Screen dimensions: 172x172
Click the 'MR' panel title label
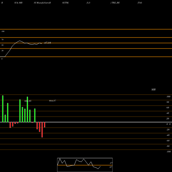[153, 89]
